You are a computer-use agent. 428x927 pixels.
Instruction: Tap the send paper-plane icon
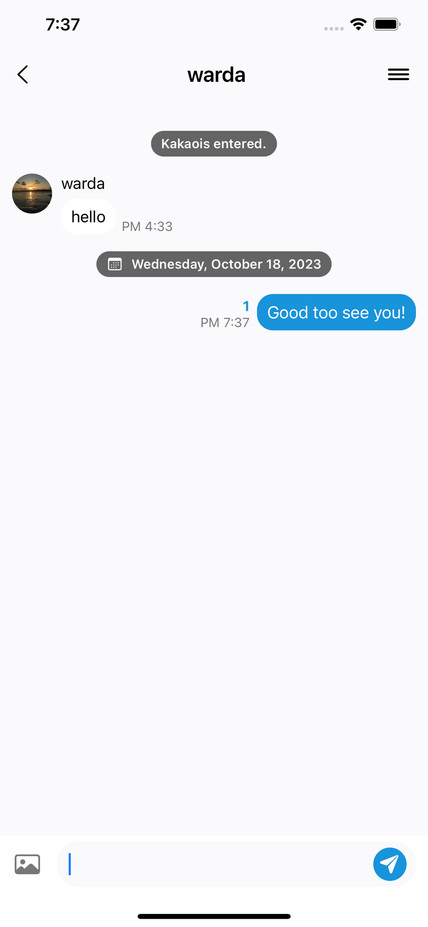click(x=390, y=864)
